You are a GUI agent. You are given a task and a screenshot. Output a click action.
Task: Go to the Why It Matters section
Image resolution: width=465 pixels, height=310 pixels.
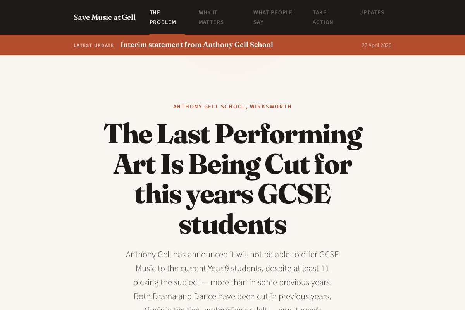coord(211,17)
